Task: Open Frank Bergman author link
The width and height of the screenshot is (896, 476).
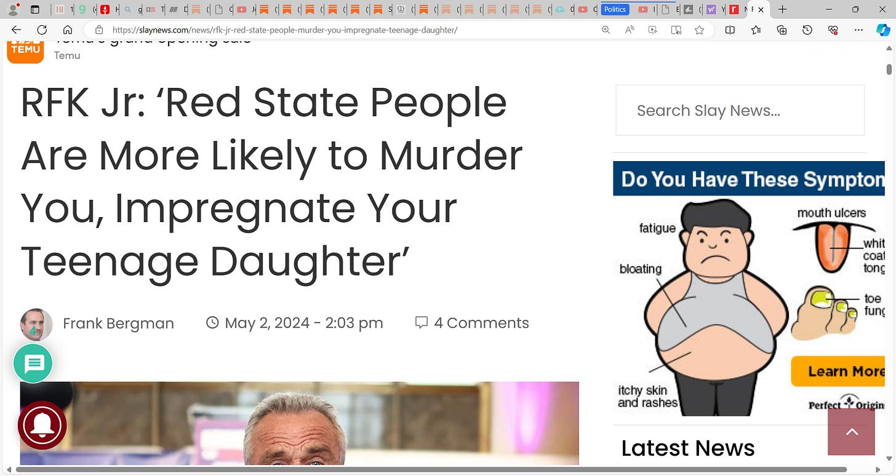Action: 118,323
